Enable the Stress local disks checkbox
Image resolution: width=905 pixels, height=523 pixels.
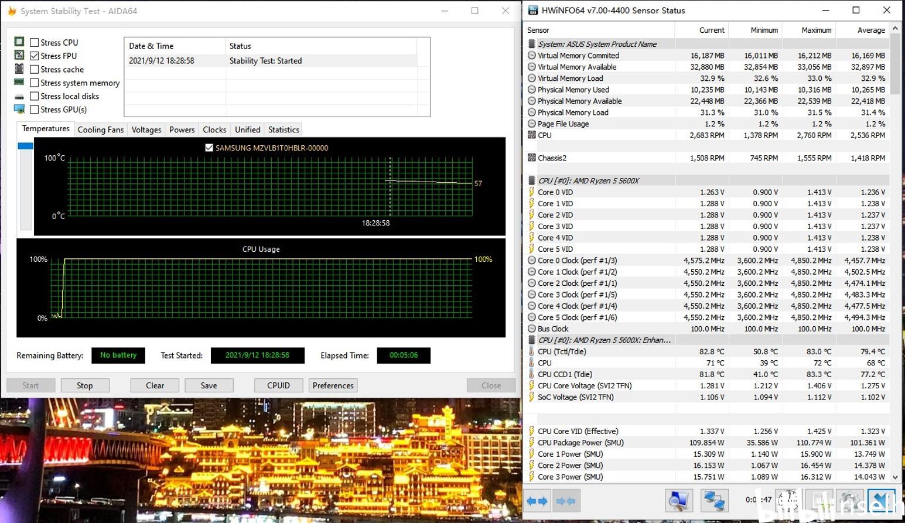(x=35, y=96)
